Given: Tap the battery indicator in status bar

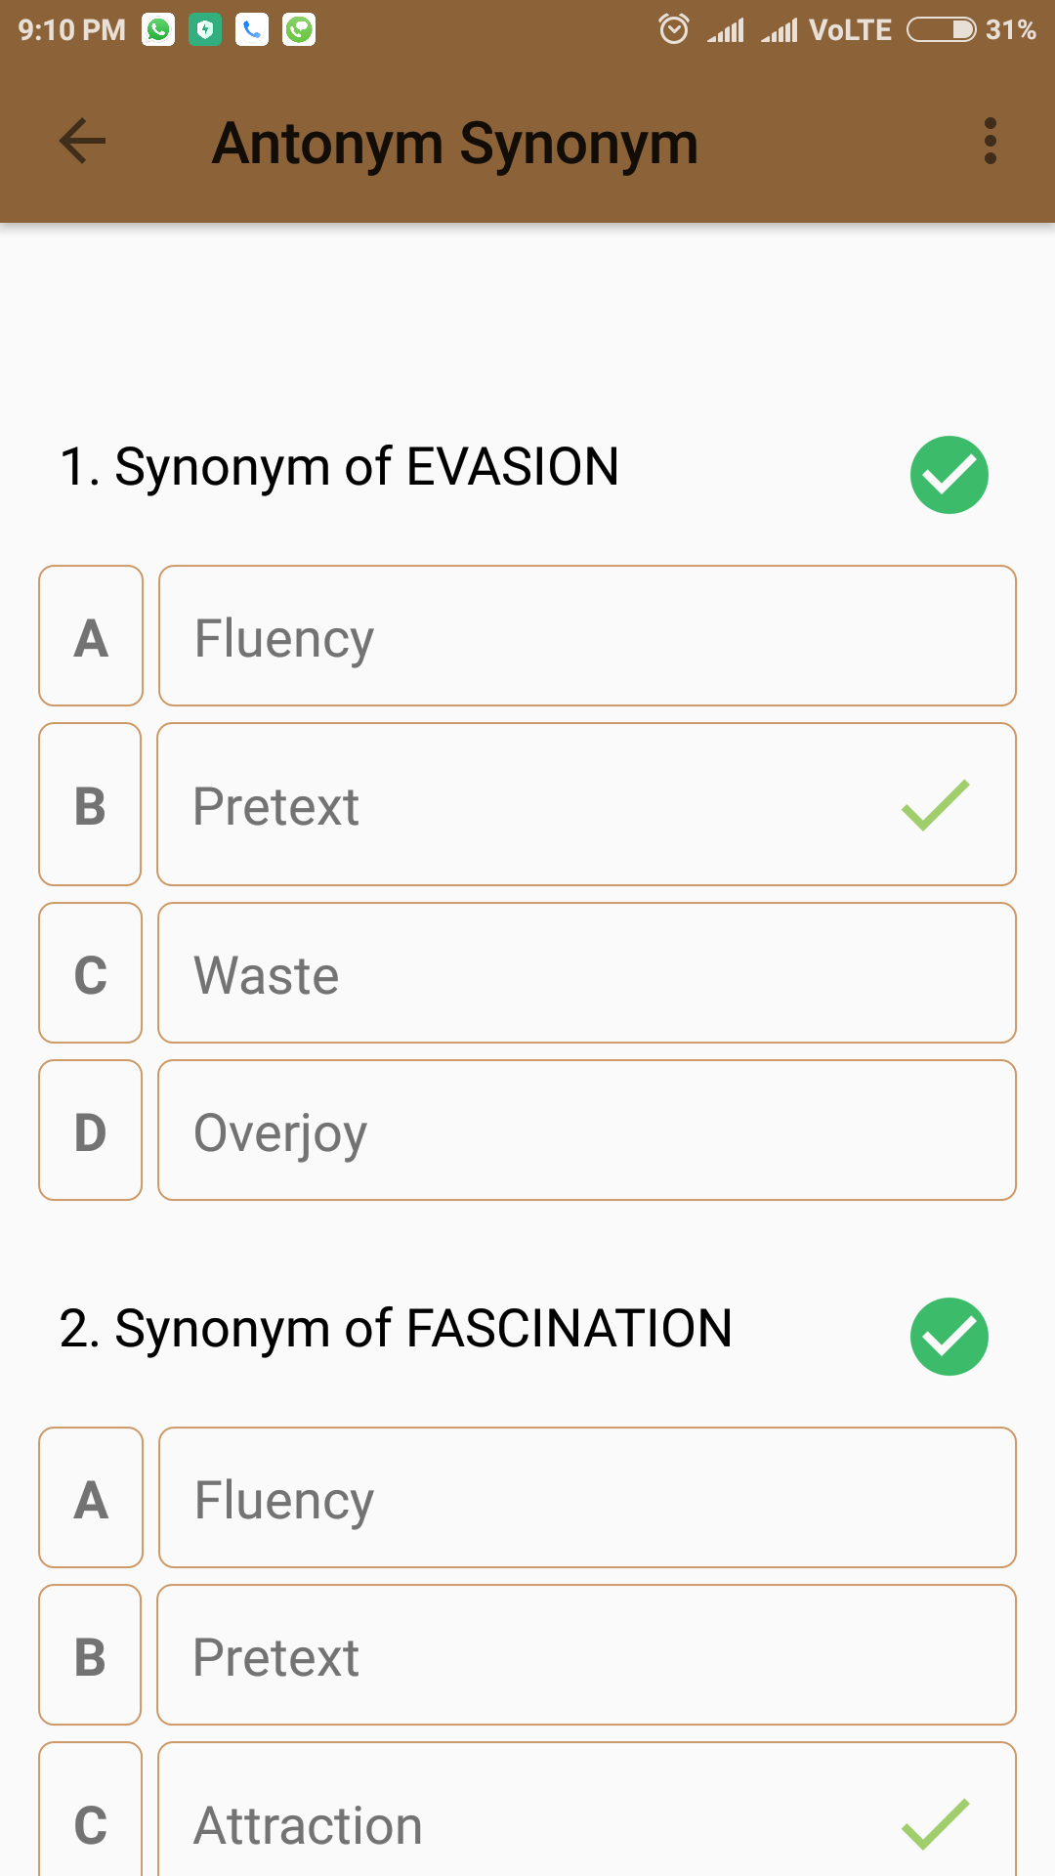Looking at the screenshot, I should [941, 29].
